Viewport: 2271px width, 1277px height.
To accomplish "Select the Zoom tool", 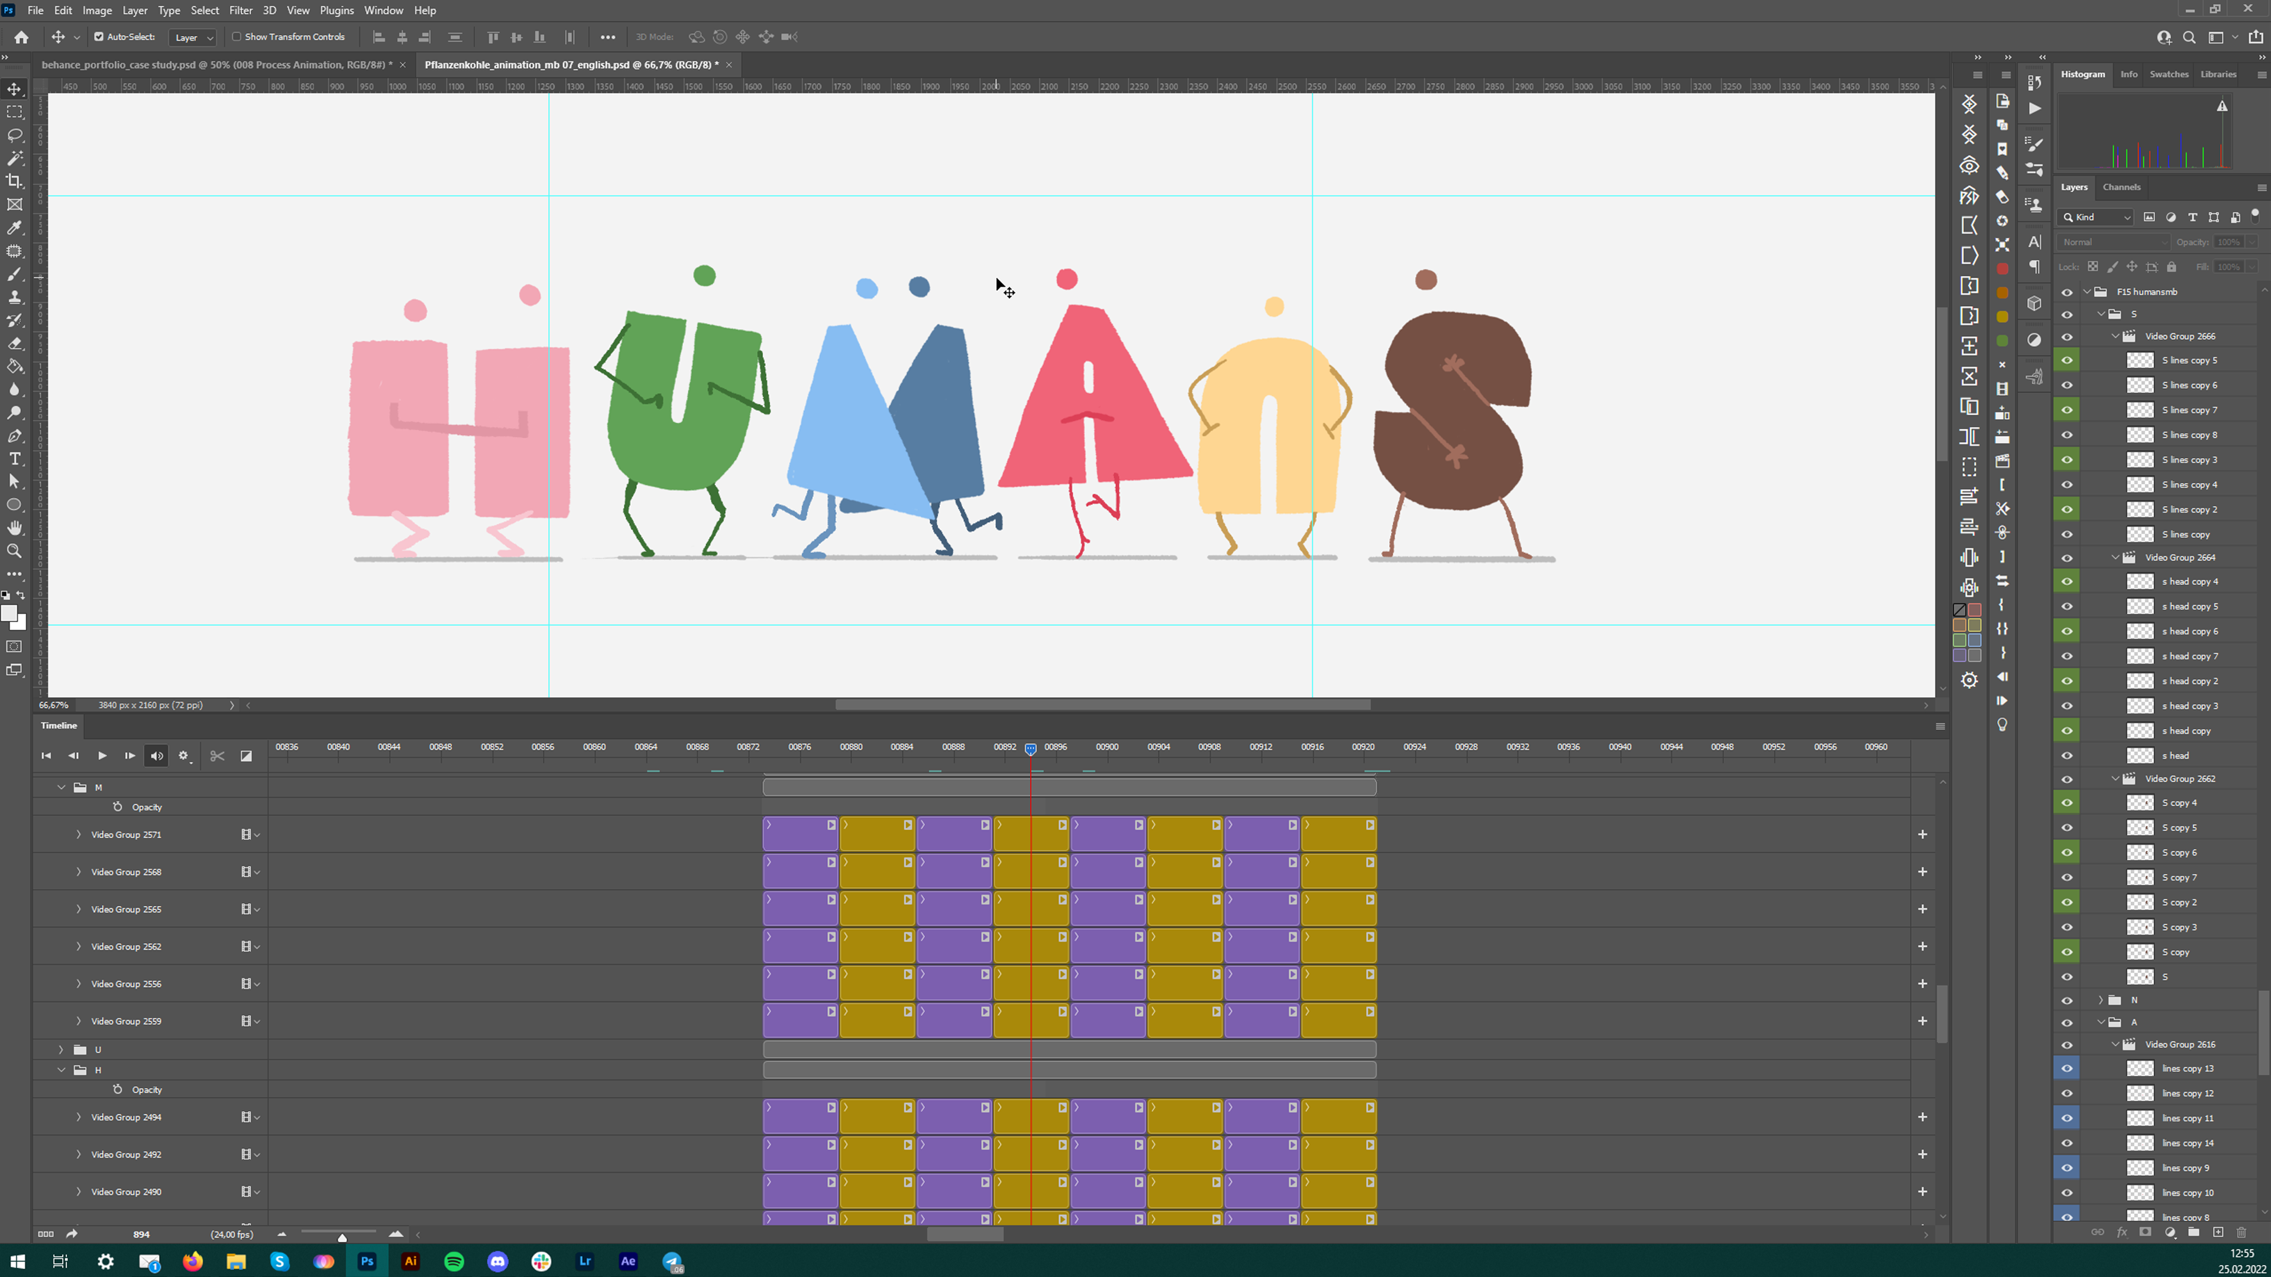I will pyautogui.click(x=15, y=551).
